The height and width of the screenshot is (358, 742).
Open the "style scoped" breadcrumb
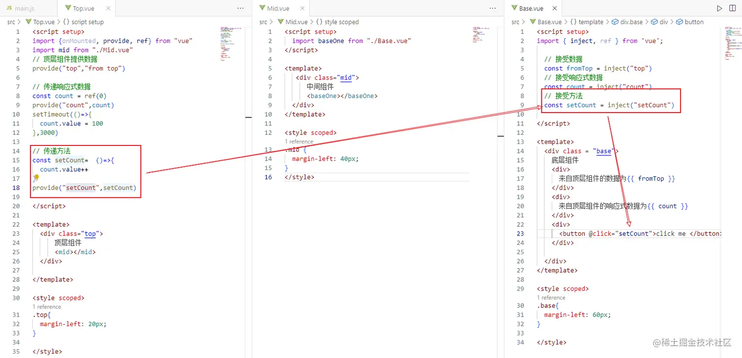tap(338, 22)
